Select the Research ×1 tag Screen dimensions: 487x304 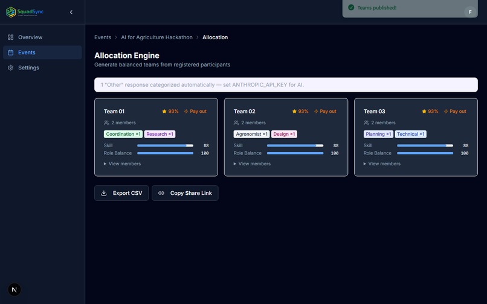pyautogui.click(x=160, y=134)
